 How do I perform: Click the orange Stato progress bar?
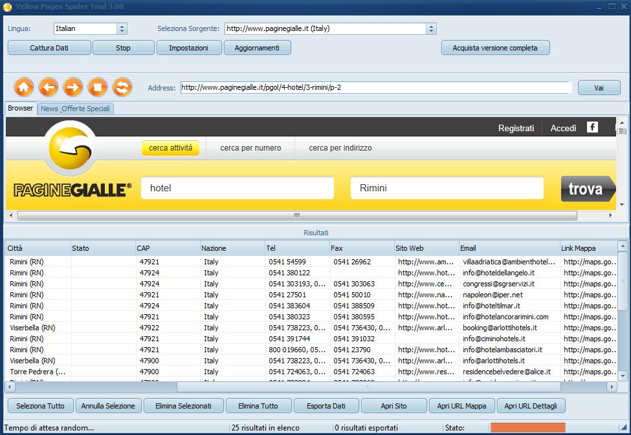click(527, 427)
